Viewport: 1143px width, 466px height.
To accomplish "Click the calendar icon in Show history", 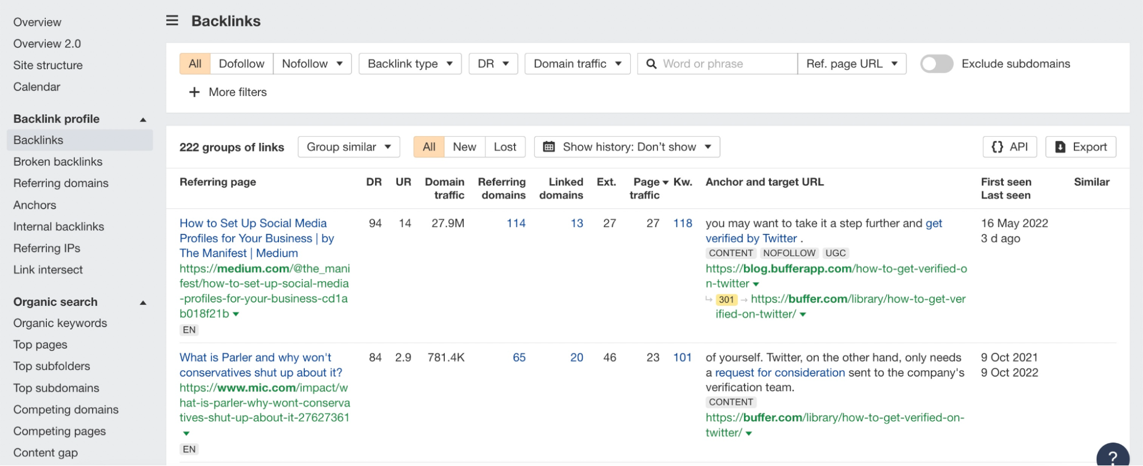I will coord(549,147).
